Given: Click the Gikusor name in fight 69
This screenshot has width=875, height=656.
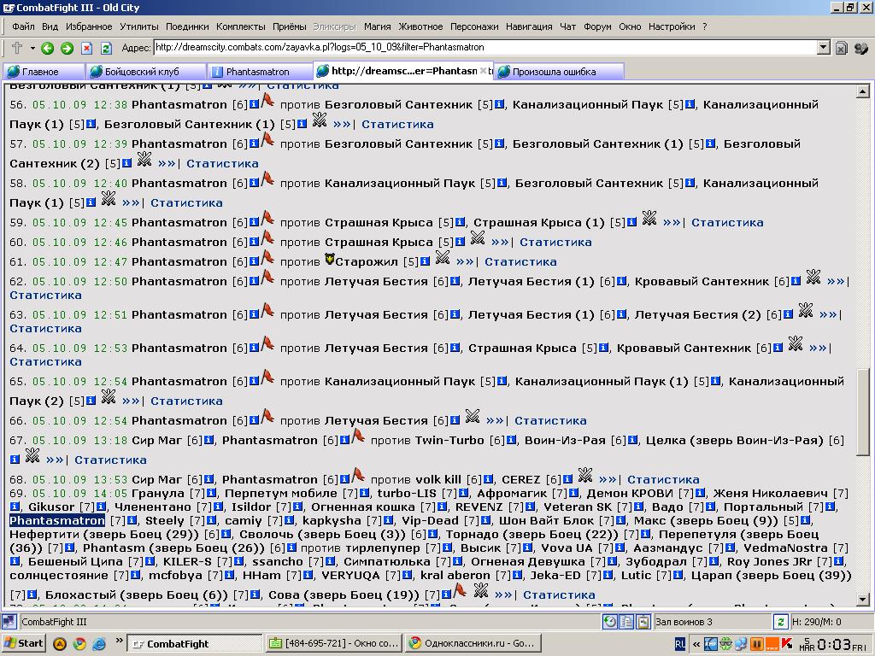Looking at the screenshot, I should (50, 507).
